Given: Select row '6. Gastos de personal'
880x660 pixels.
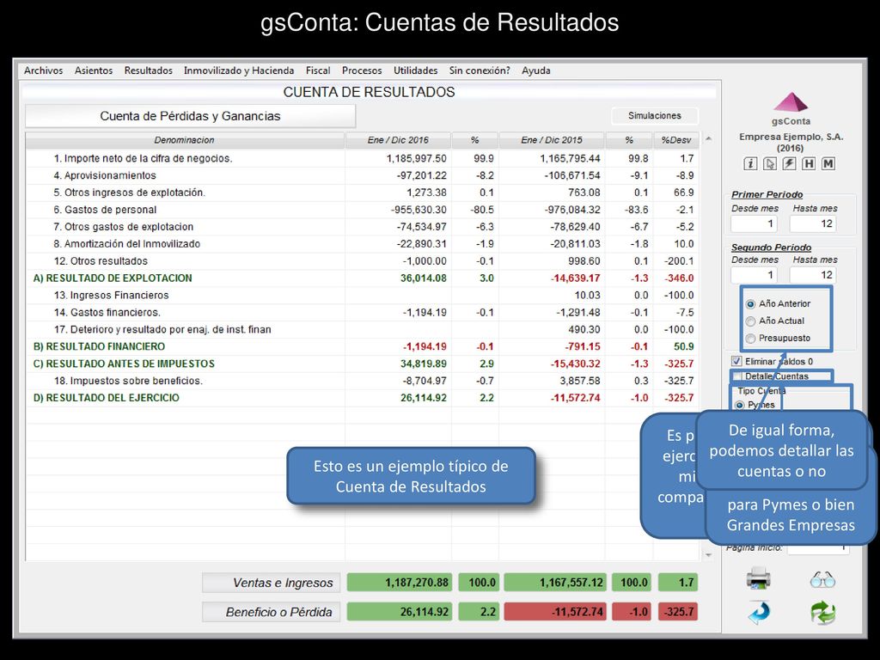Looking at the screenshot, I should click(x=362, y=210).
